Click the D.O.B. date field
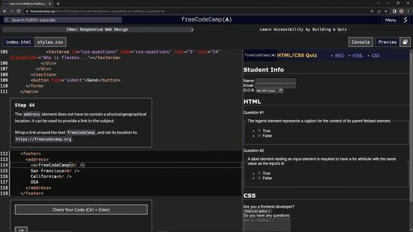This screenshot has height=232, width=413. click(270, 90)
